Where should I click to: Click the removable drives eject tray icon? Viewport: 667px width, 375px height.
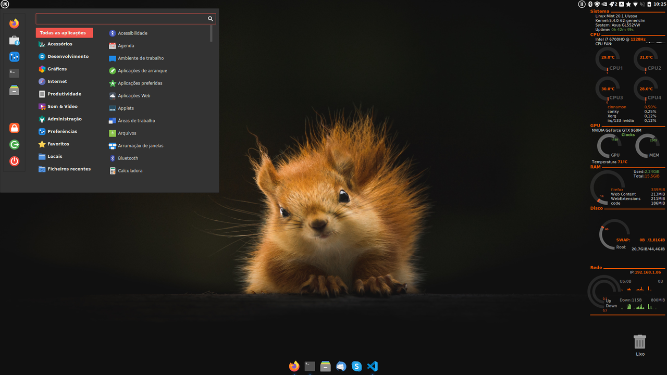pyautogui.click(x=622, y=4)
